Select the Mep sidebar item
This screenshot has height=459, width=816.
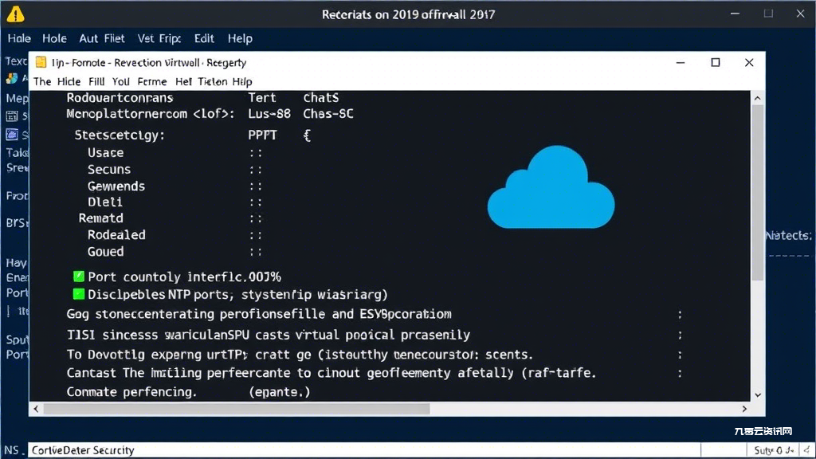pyautogui.click(x=17, y=98)
